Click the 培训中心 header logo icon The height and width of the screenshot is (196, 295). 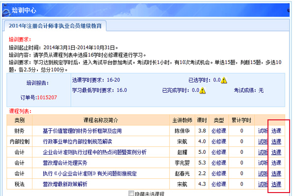tap(6, 12)
